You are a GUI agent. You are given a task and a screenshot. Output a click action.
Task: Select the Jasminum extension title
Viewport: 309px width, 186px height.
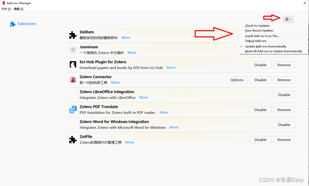tap(89, 47)
